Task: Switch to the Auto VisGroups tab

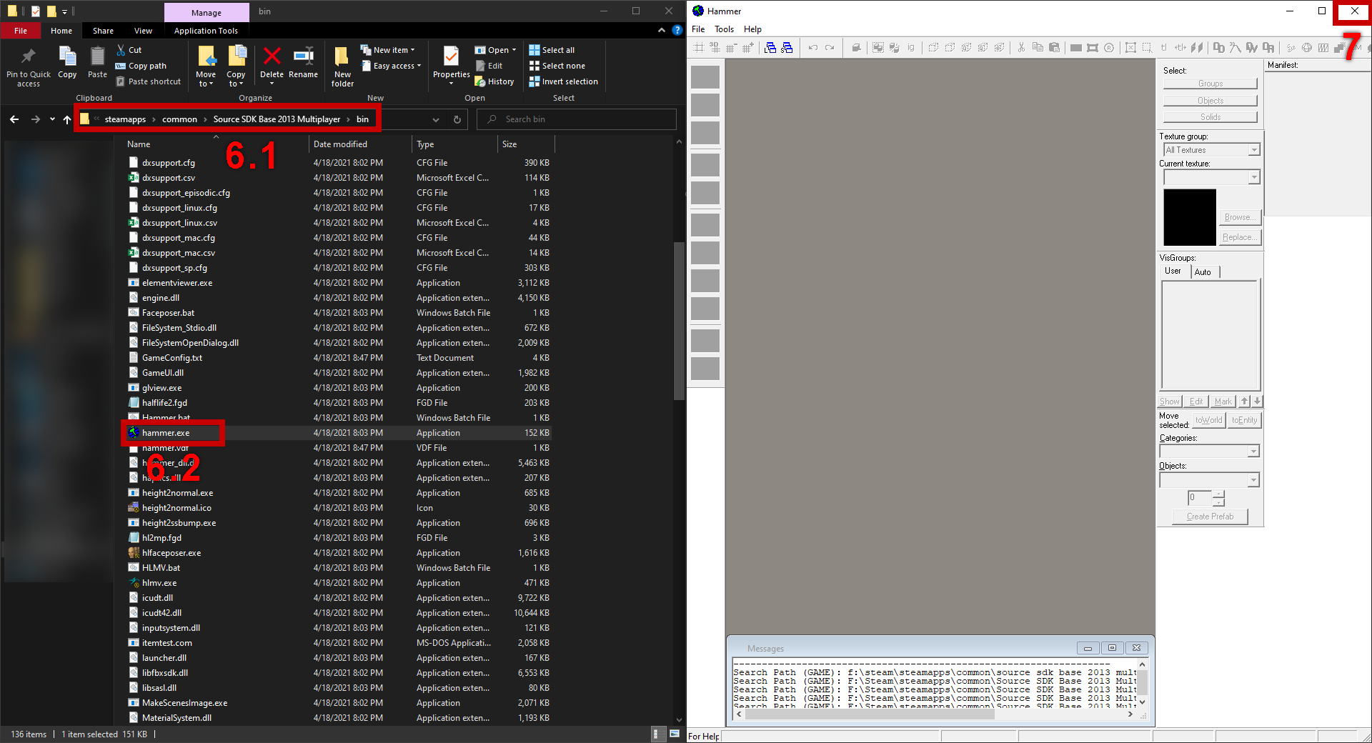Action: 1203,272
